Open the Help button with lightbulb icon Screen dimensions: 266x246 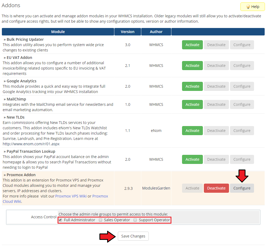252,7
